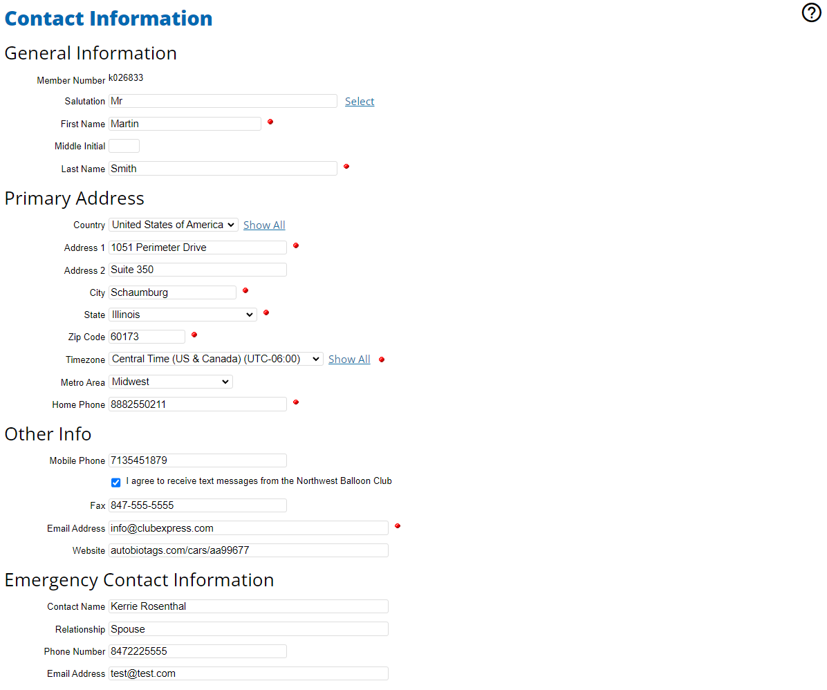Click the Select link beside Salutation

pyautogui.click(x=360, y=102)
